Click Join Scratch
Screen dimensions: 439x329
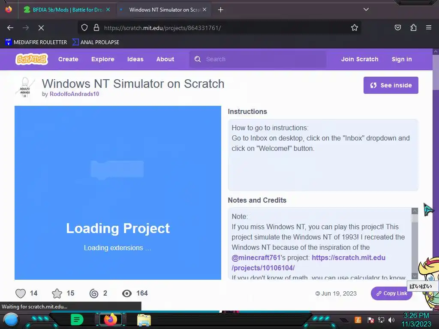tap(360, 59)
